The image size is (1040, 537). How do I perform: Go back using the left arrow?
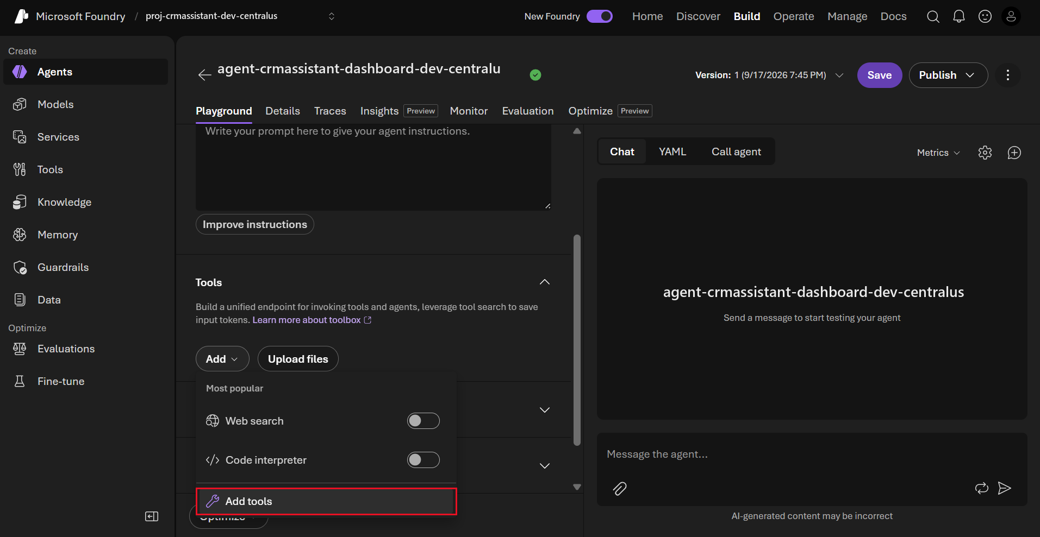204,75
